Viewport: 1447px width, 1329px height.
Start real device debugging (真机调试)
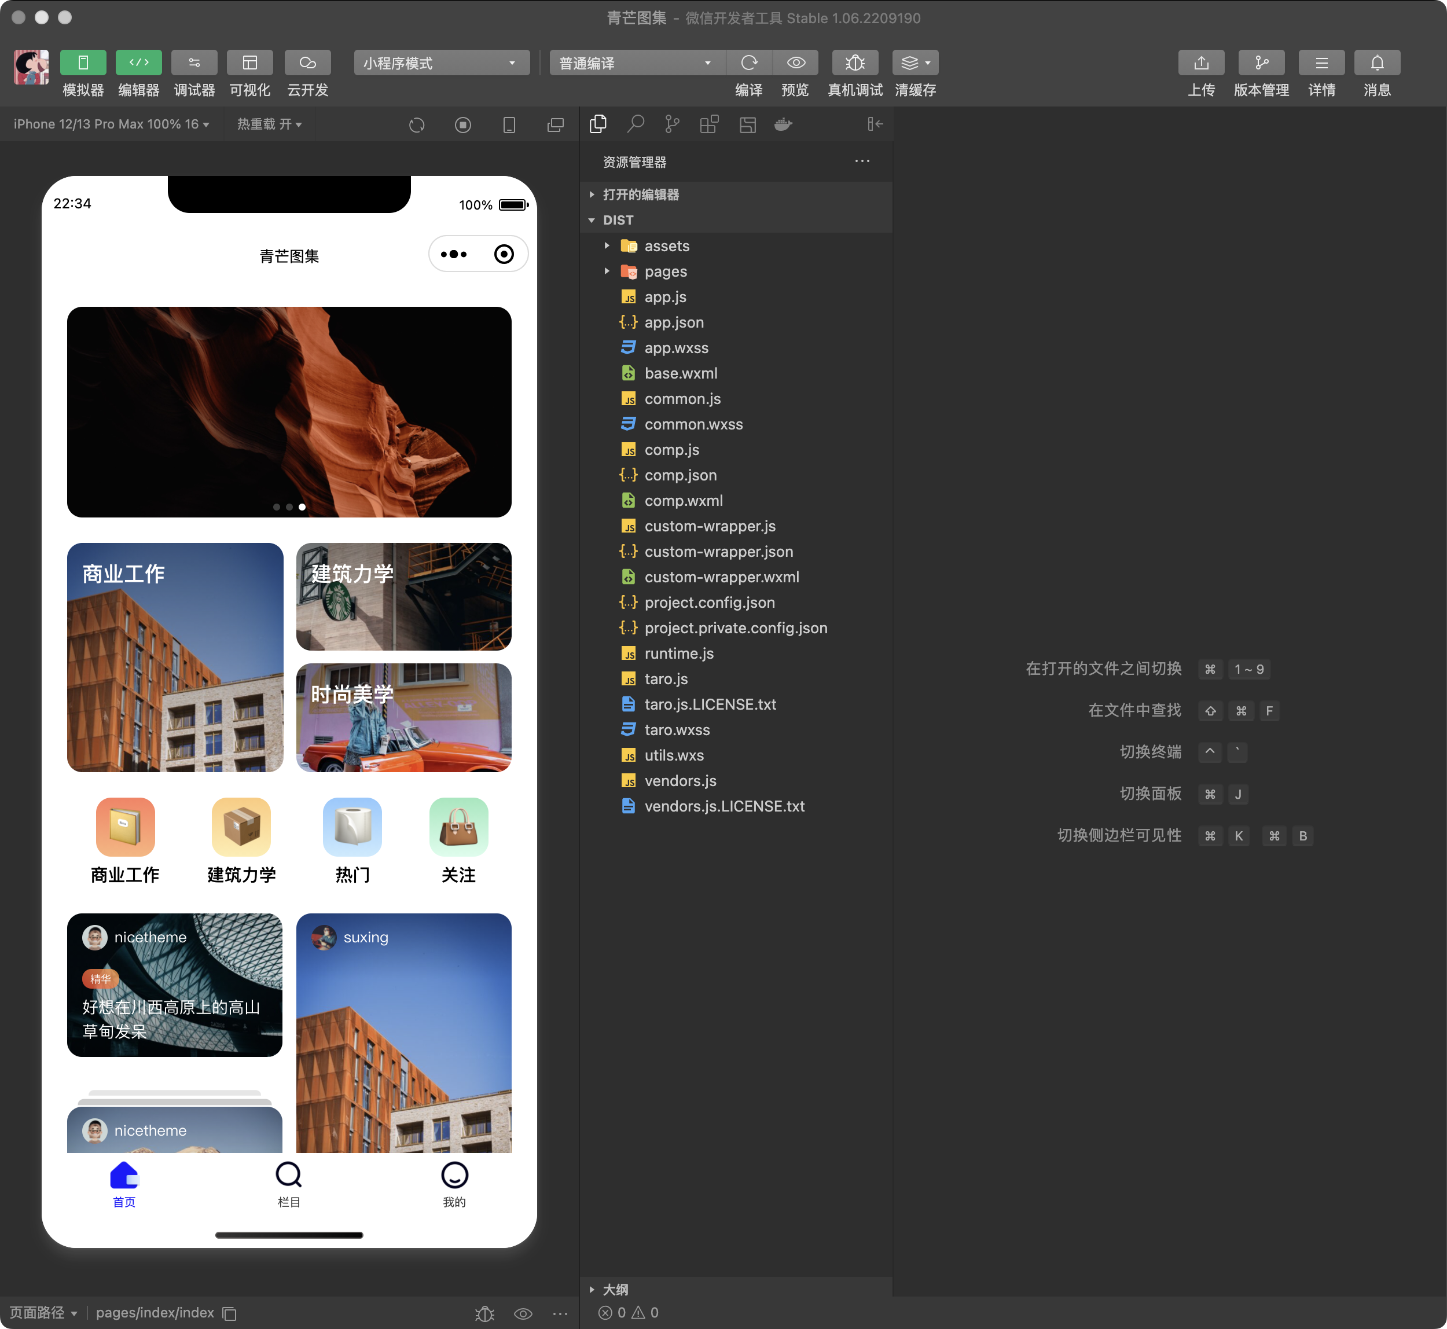855,63
